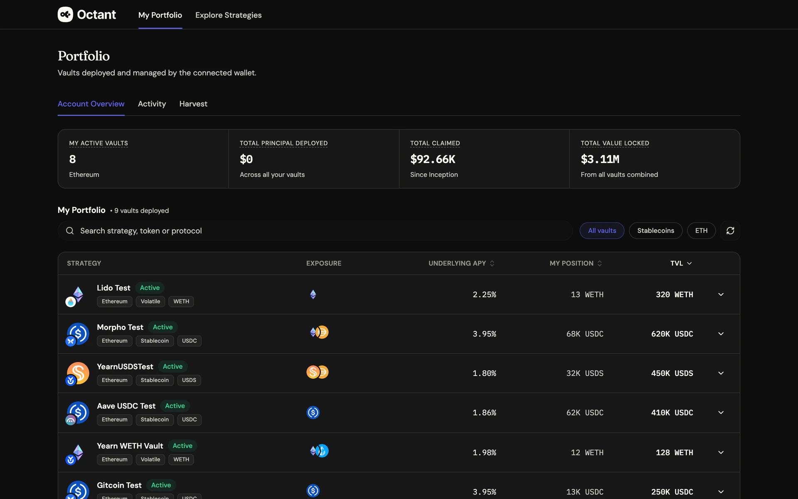798x499 pixels.
Task: Click the Morpho Test strategy USDC icon
Action: (77, 334)
